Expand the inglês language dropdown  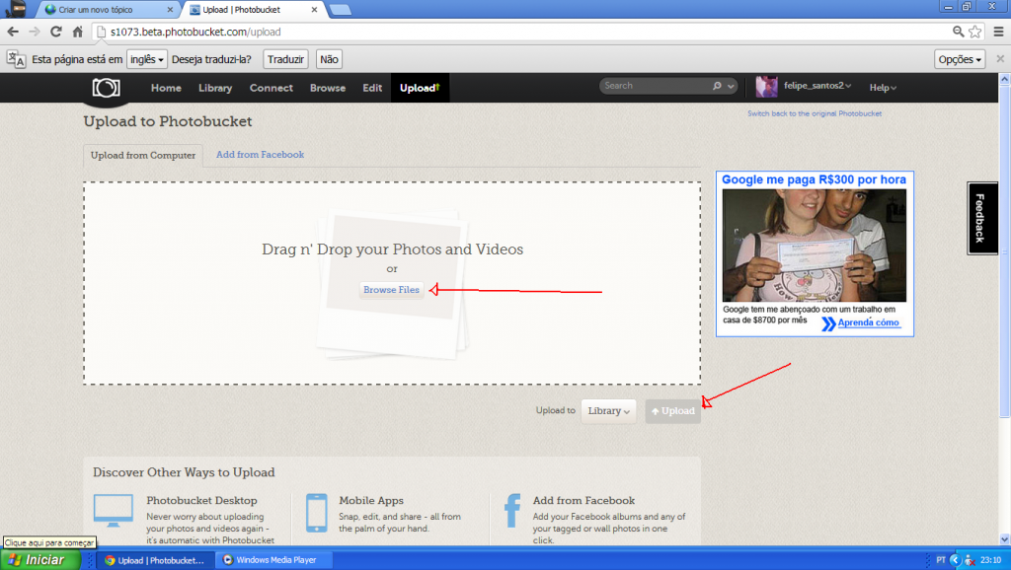pos(146,59)
